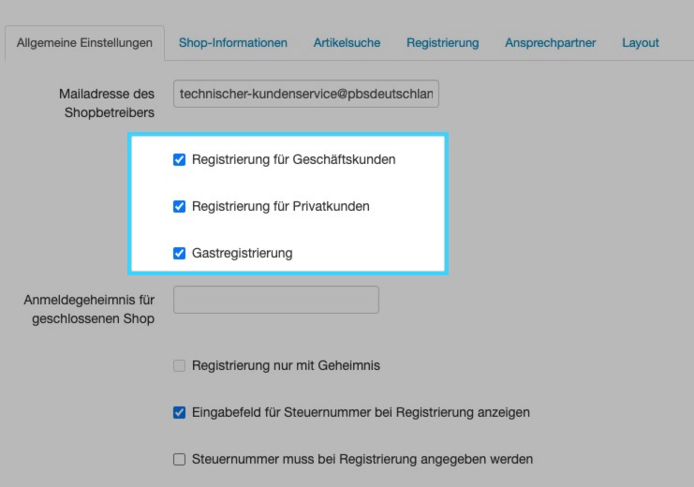Open the Allgemeine Einstellungen tab
Image resolution: width=694 pixels, height=487 pixels.
tap(84, 43)
